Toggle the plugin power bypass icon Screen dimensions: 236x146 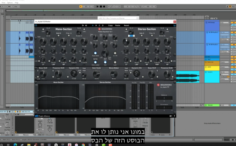tap(36, 25)
